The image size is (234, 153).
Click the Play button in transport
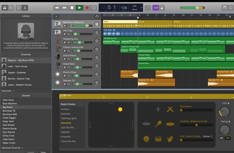[79, 7]
